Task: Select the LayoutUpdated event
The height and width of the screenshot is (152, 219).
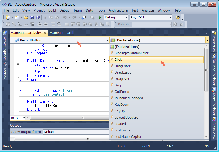Action: pyautogui.click(x=157, y=117)
